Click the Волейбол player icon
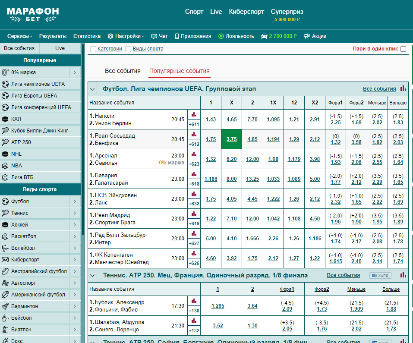Viewport: 413px width, 343px height. tap(5, 248)
